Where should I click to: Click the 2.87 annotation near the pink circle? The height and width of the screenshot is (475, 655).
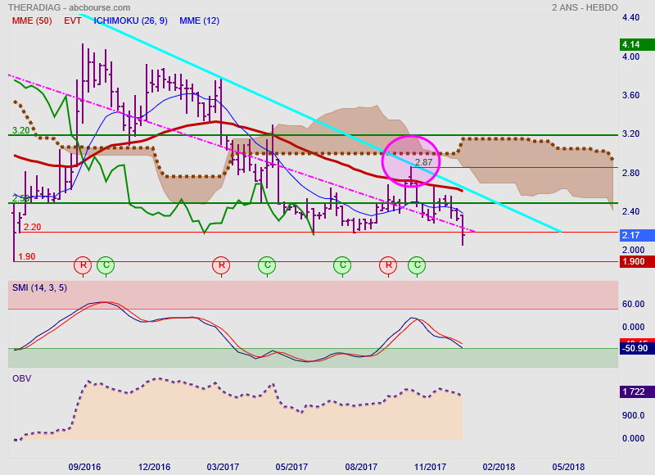423,162
